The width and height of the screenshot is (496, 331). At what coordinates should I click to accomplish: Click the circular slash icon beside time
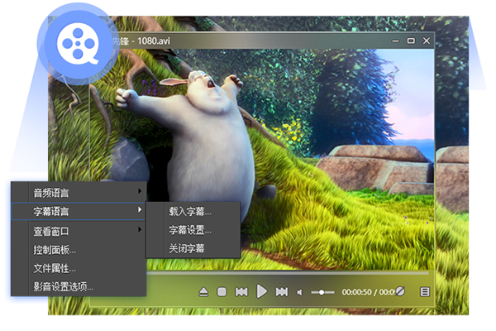[x=400, y=291]
